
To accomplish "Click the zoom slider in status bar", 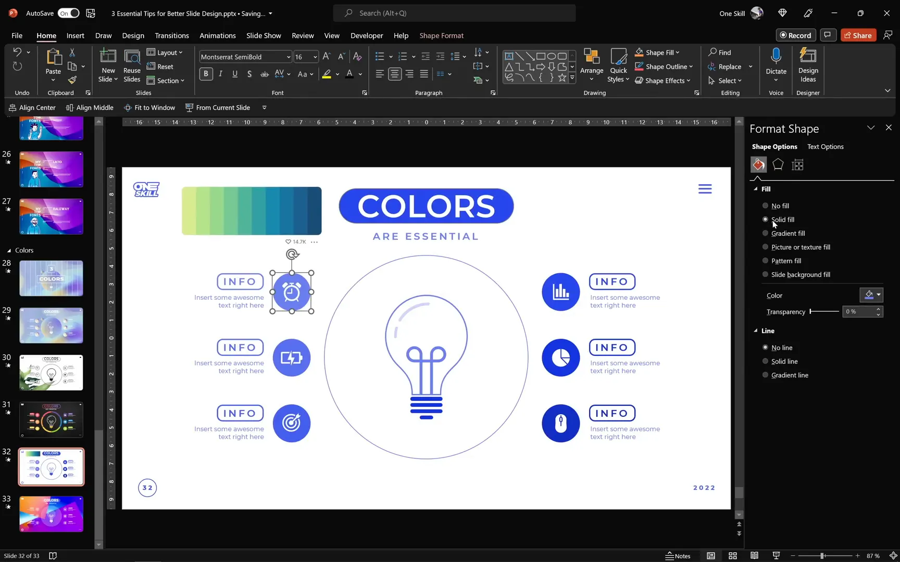I will pyautogui.click(x=824, y=556).
